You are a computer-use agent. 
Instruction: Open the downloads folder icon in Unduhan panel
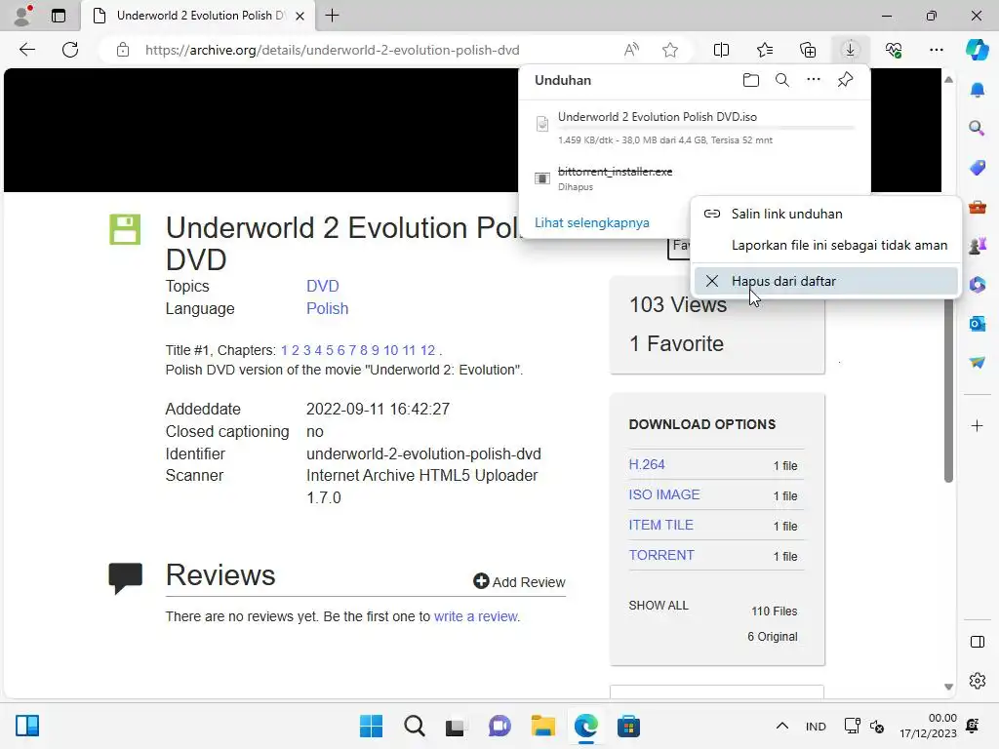click(751, 80)
